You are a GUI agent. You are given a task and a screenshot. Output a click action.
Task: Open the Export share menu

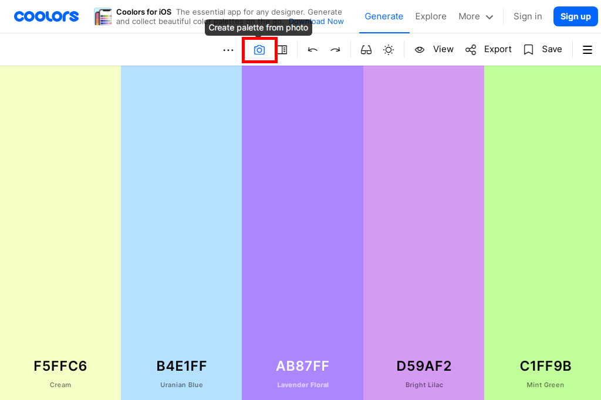point(488,50)
